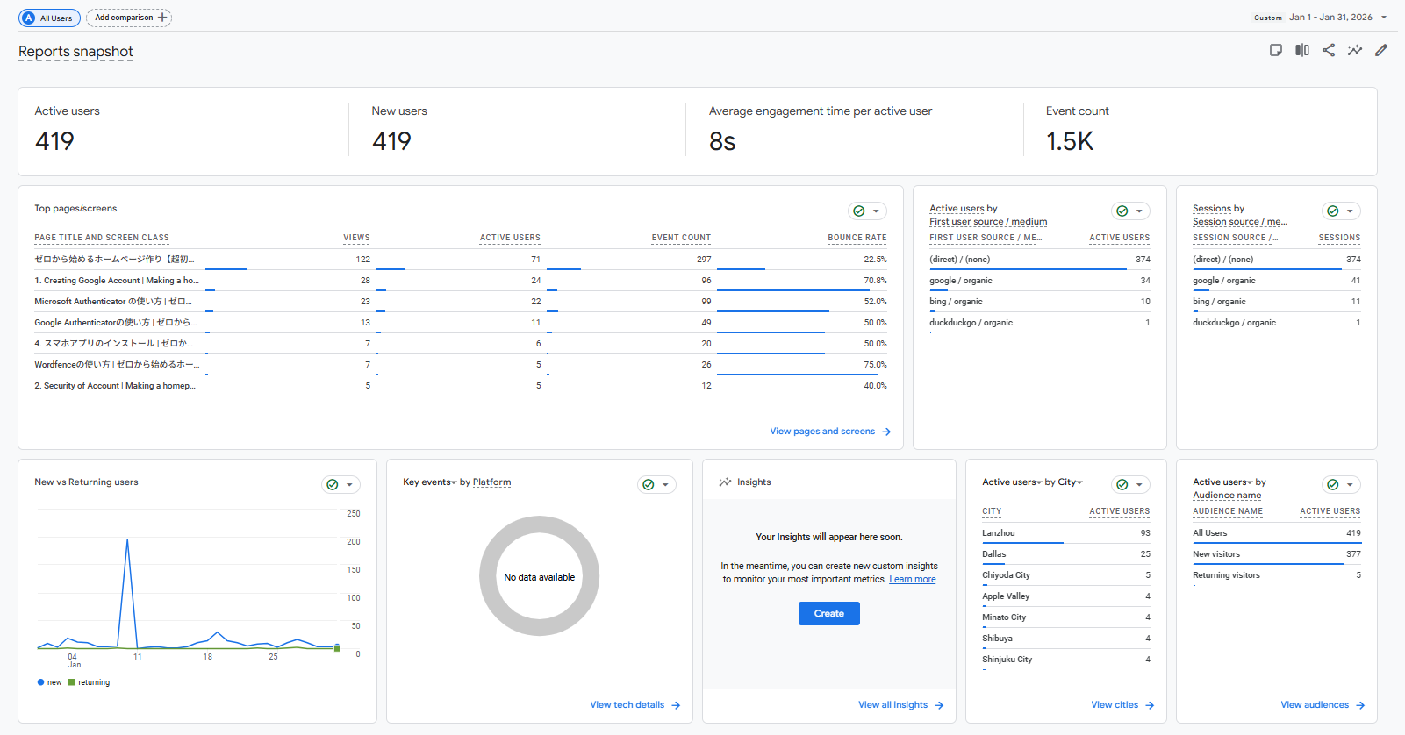This screenshot has width=1405, height=735.
Task: Open the annotations note icon
Action: point(1275,51)
